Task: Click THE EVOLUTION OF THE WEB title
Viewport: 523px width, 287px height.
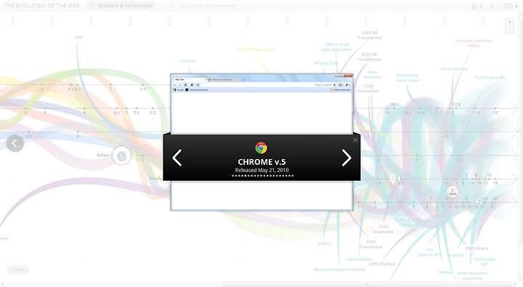Action: point(41,6)
